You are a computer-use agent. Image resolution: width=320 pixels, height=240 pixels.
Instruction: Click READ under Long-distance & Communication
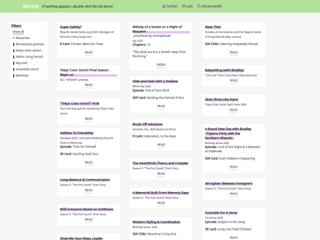tap(88, 190)
